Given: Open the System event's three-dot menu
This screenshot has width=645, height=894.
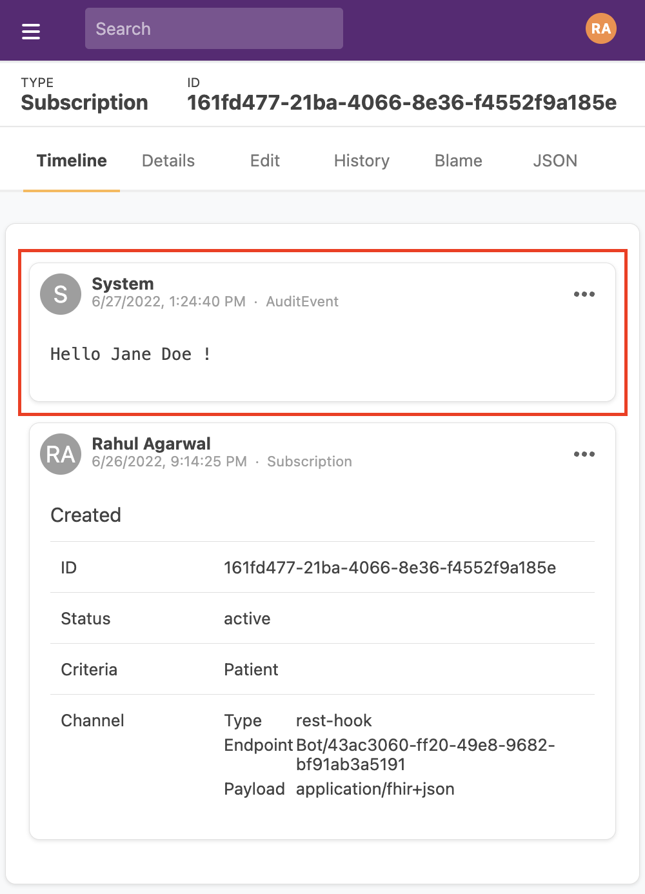Looking at the screenshot, I should 584,294.
